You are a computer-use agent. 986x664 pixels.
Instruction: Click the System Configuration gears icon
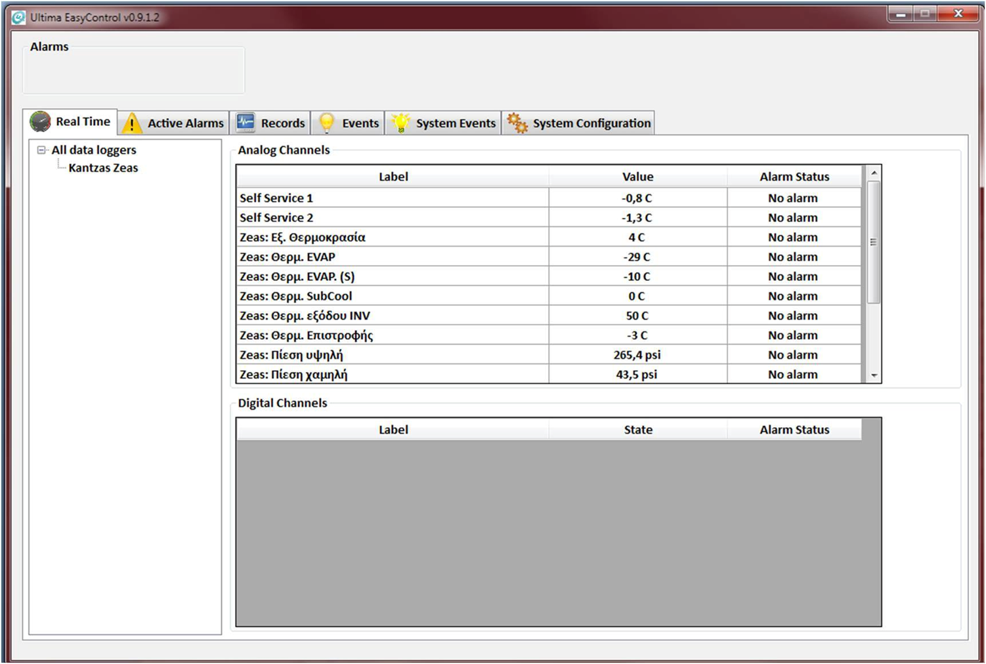pyautogui.click(x=517, y=123)
